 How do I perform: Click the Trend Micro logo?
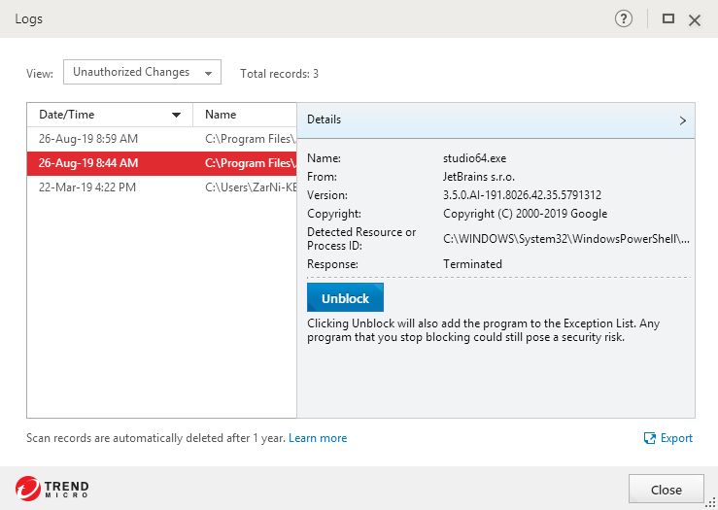[x=51, y=489]
